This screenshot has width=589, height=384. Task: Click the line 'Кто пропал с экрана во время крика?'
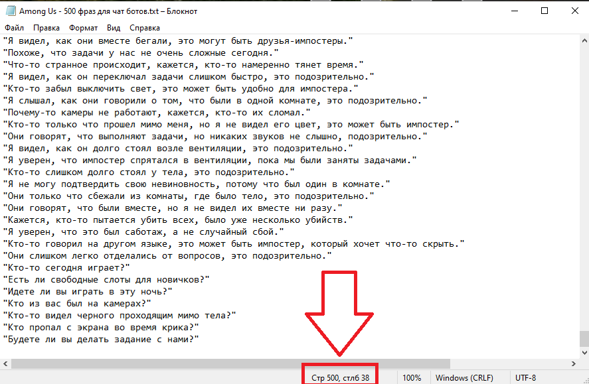coord(101,328)
